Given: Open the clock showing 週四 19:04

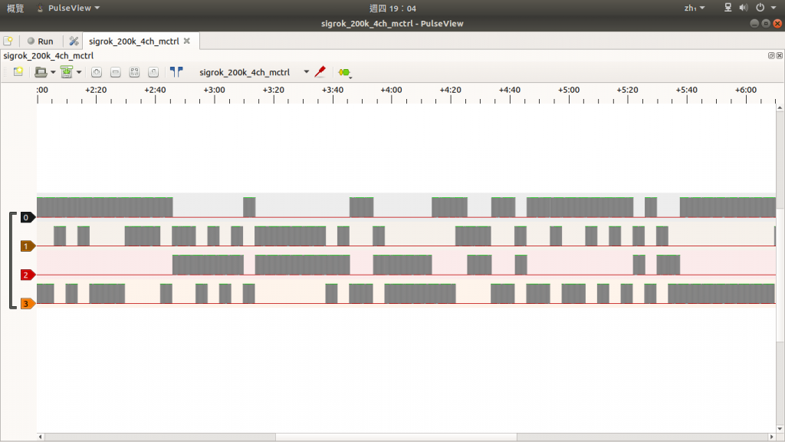Looking at the screenshot, I should coord(392,8).
